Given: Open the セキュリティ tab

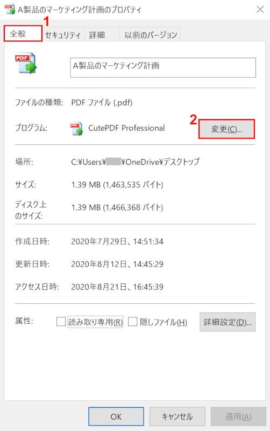Looking at the screenshot, I should [x=63, y=34].
